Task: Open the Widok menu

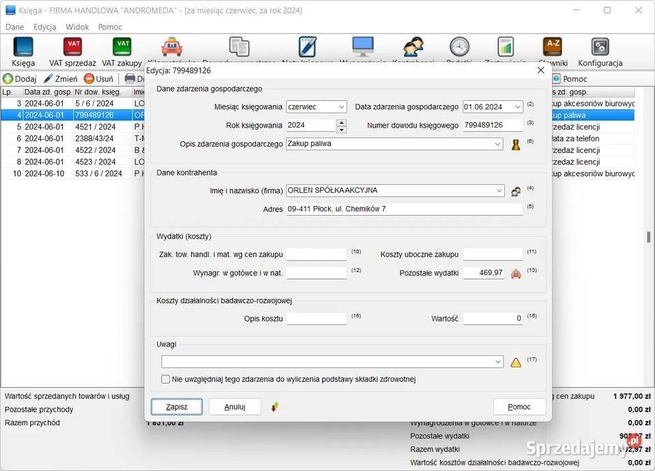Action: click(77, 27)
